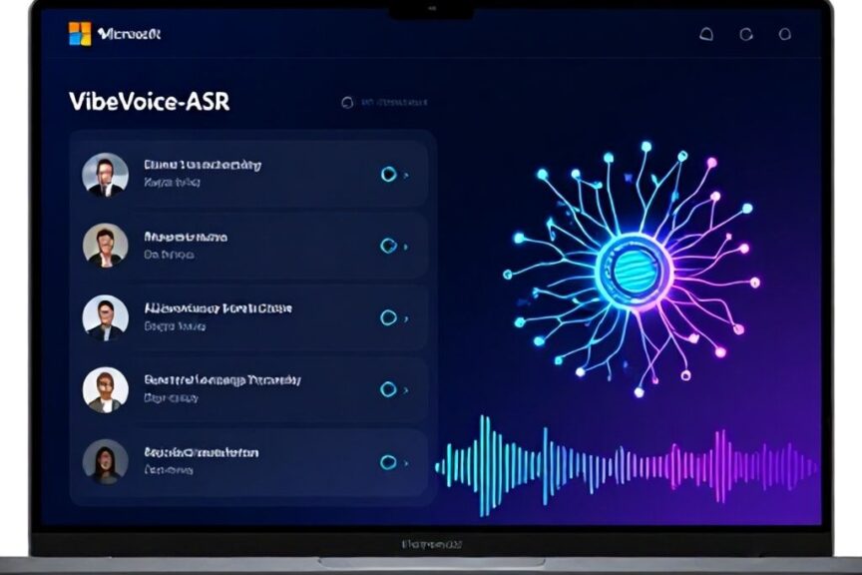The image size is (862, 575).
Task: Toggle the circle button on the fifth speaker row
Action: (388, 462)
